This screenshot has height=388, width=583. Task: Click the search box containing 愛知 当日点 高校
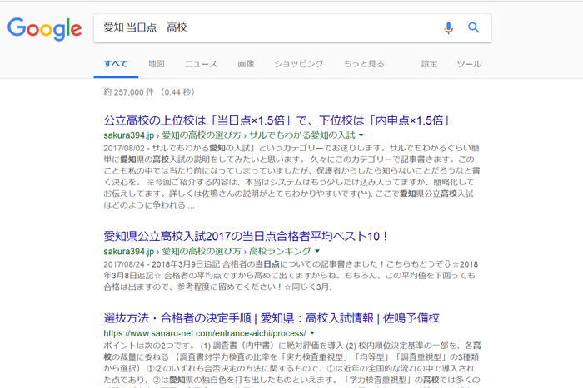coord(267,28)
